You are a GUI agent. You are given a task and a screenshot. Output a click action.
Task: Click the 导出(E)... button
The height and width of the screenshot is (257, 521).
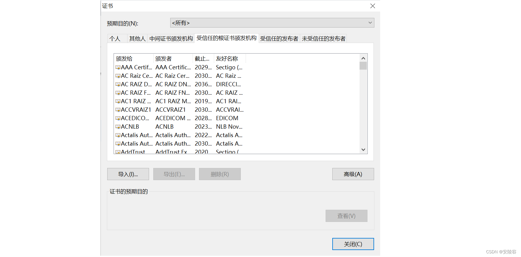tap(174, 174)
